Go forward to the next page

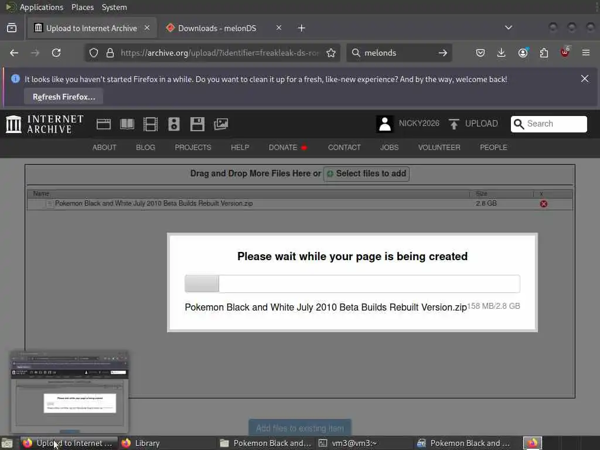tap(35, 53)
